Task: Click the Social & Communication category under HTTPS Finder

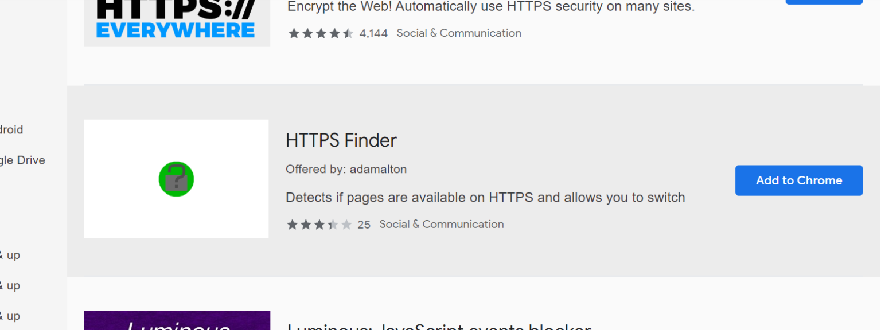Action: (x=441, y=224)
